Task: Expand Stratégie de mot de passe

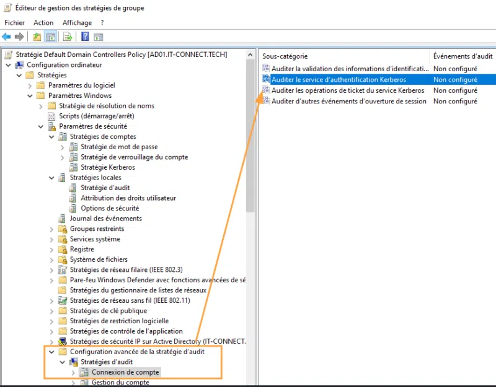Action: 63,147
